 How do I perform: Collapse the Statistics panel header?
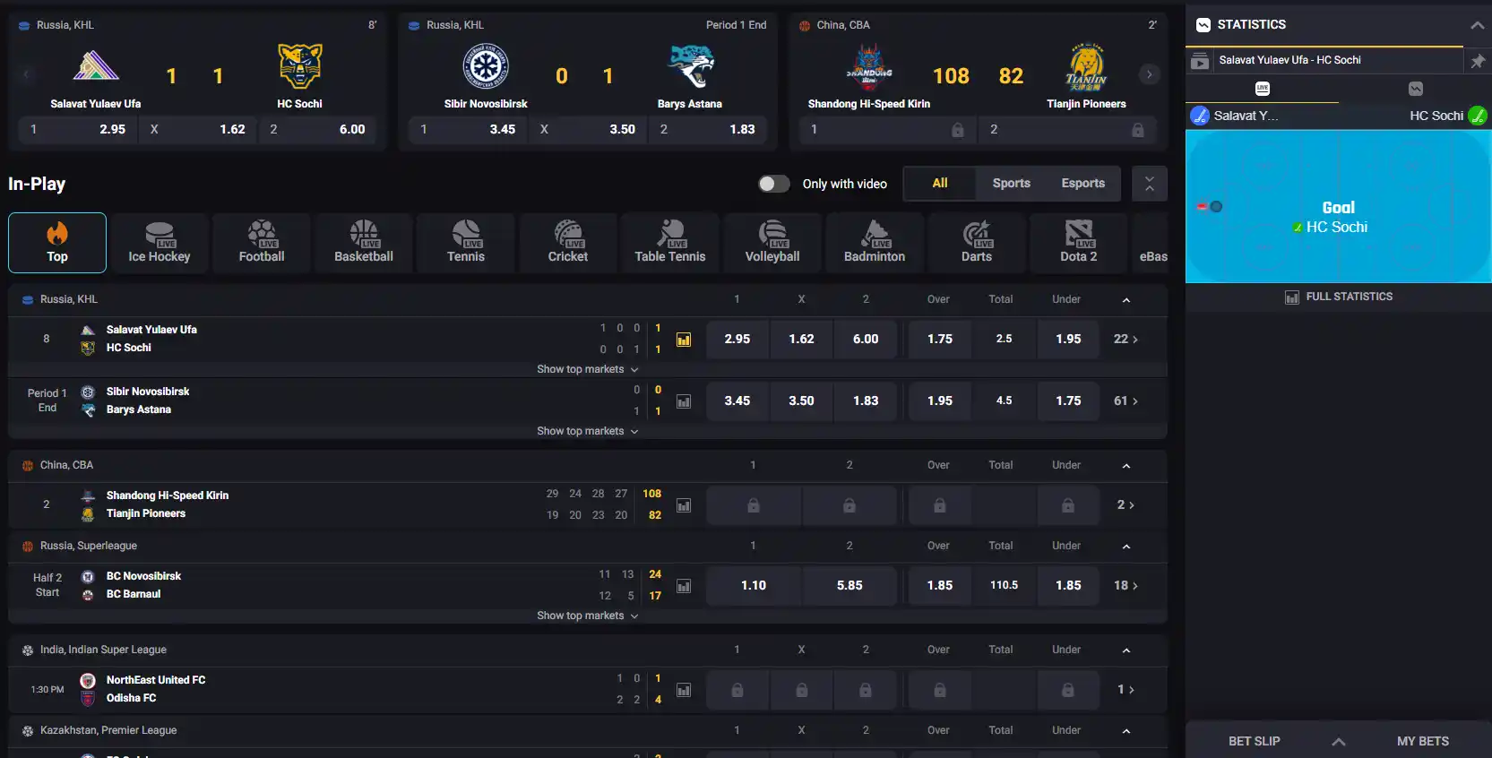(1478, 25)
